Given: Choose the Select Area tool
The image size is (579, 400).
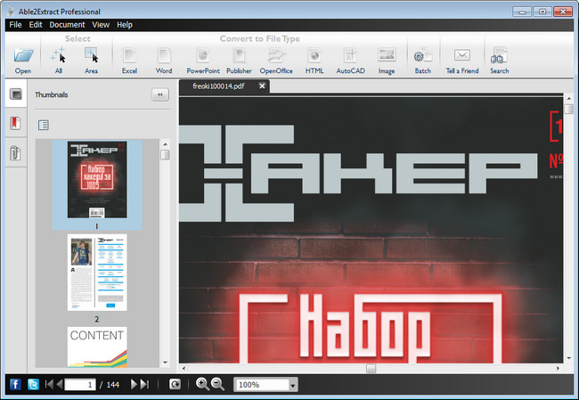Looking at the screenshot, I should (x=91, y=59).
